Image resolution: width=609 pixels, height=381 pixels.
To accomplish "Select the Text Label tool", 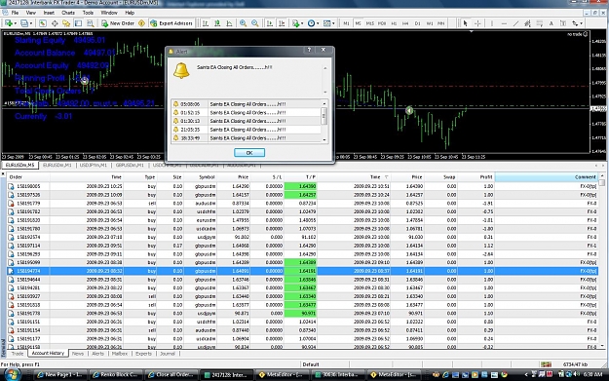I will pyautogui.click(x=563, y=23).
